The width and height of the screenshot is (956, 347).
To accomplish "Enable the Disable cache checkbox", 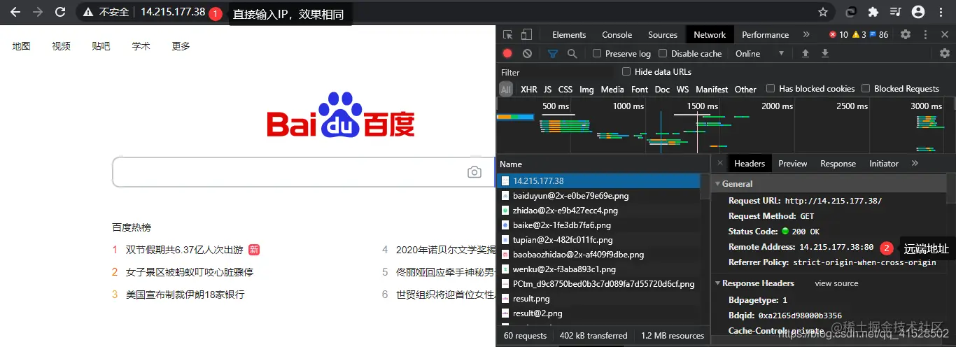I will coord(663,53).
